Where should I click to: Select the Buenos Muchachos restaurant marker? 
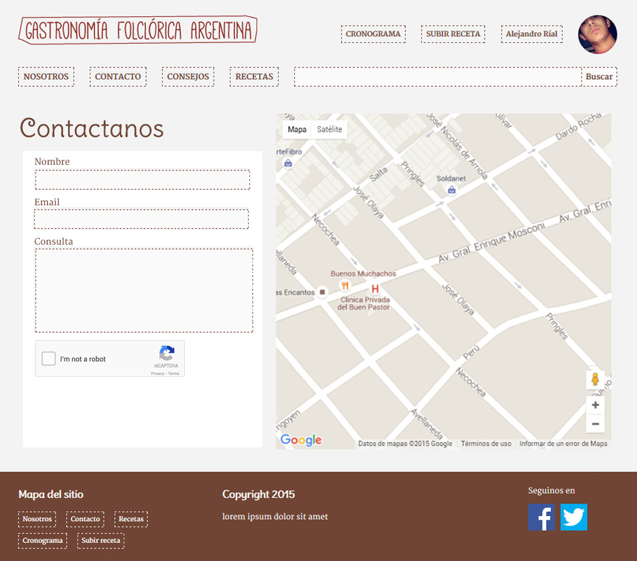pyautogui.click(x=344, y=286)
